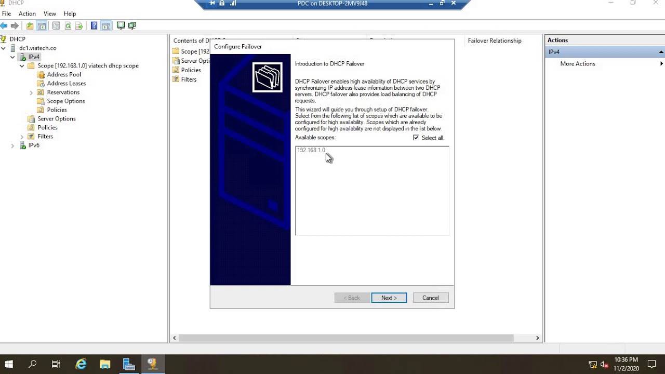Toggle Show/Hide Console Tree toolbar icon

pyautogui.click(x=42, y=25)
